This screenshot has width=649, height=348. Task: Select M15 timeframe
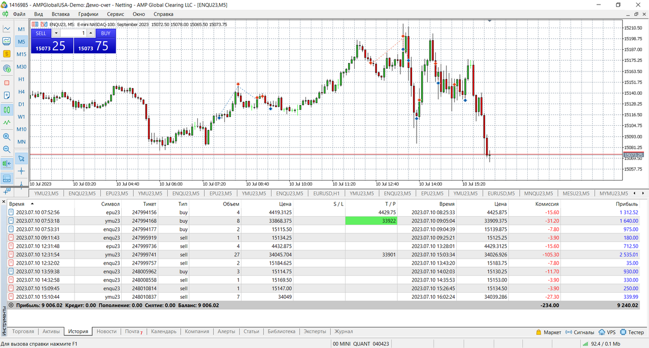(x=21, y=54)
